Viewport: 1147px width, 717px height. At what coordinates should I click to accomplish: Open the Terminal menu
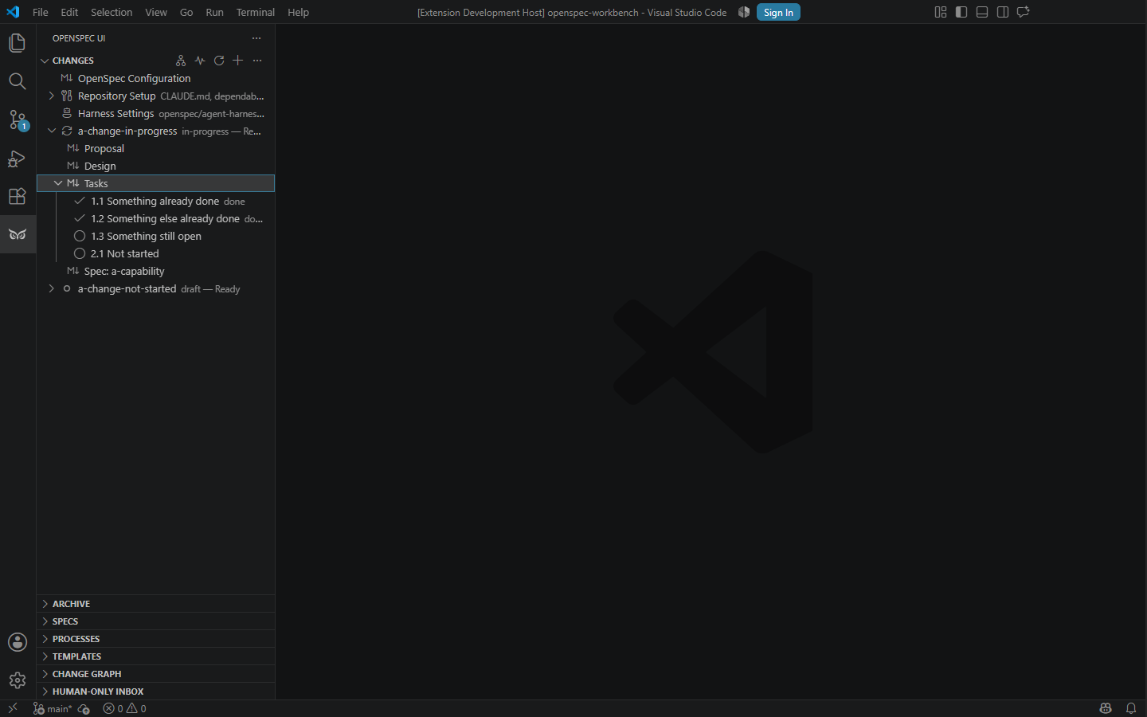pos(255,12)
